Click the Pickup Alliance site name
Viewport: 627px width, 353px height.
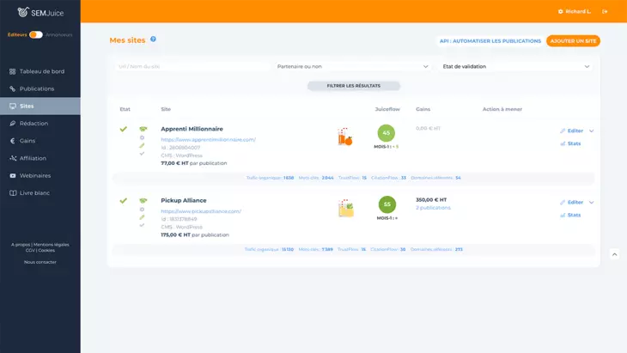point(184,200)
